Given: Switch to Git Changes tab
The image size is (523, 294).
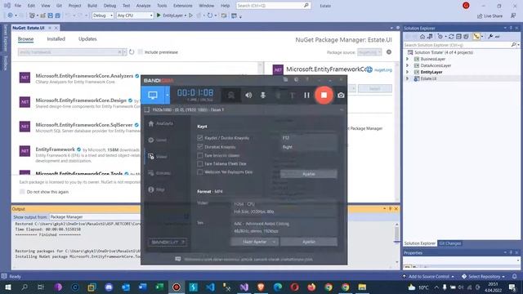Looking at the screenshot, I should (x=449, y=243).
